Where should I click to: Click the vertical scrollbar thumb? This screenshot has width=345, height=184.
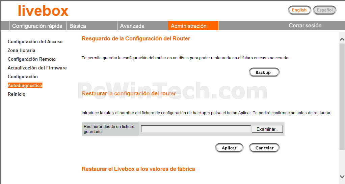[x=342, y=97]
